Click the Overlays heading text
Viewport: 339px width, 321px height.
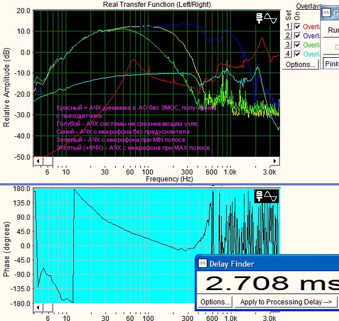click(309, 6)
